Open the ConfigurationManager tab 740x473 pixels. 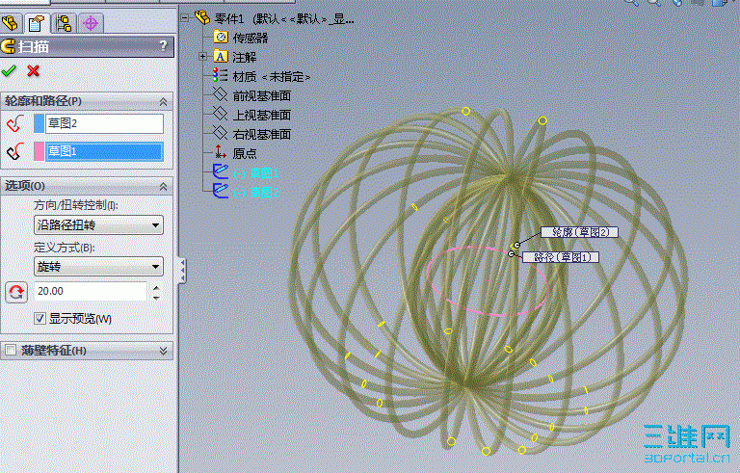coord(64,23)
